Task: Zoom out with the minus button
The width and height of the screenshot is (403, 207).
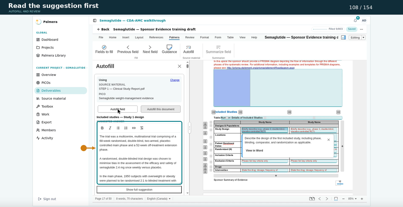Action: pos(343,199)
